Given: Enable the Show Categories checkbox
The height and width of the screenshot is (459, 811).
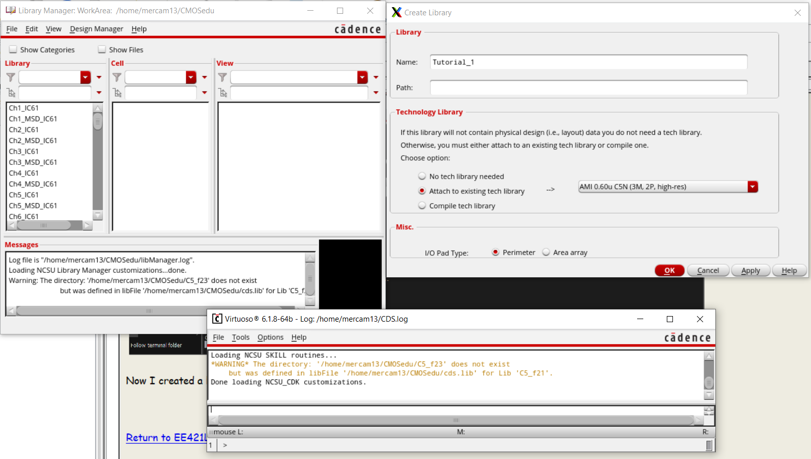Looking at the screenshot, I should pyautogui.click(x=13, y=50).
